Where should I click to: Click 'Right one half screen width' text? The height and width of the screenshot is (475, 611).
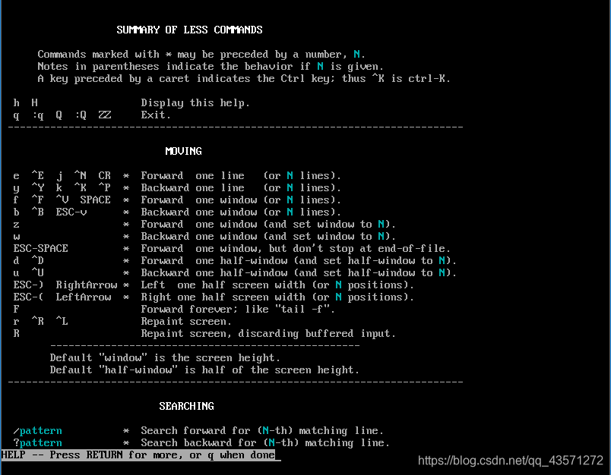(x=223, y=297)
